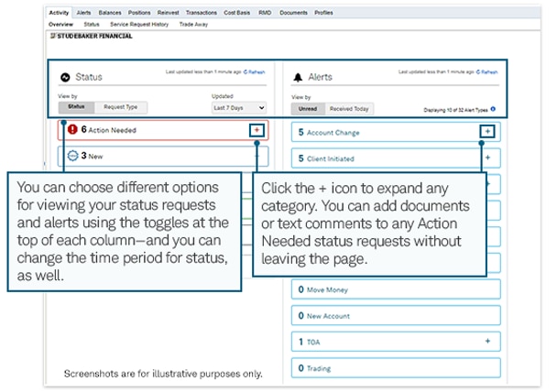This screenshot has width=557, height=392.
Task: Expand the TOA alert row
Action: (x=487, y=342)
